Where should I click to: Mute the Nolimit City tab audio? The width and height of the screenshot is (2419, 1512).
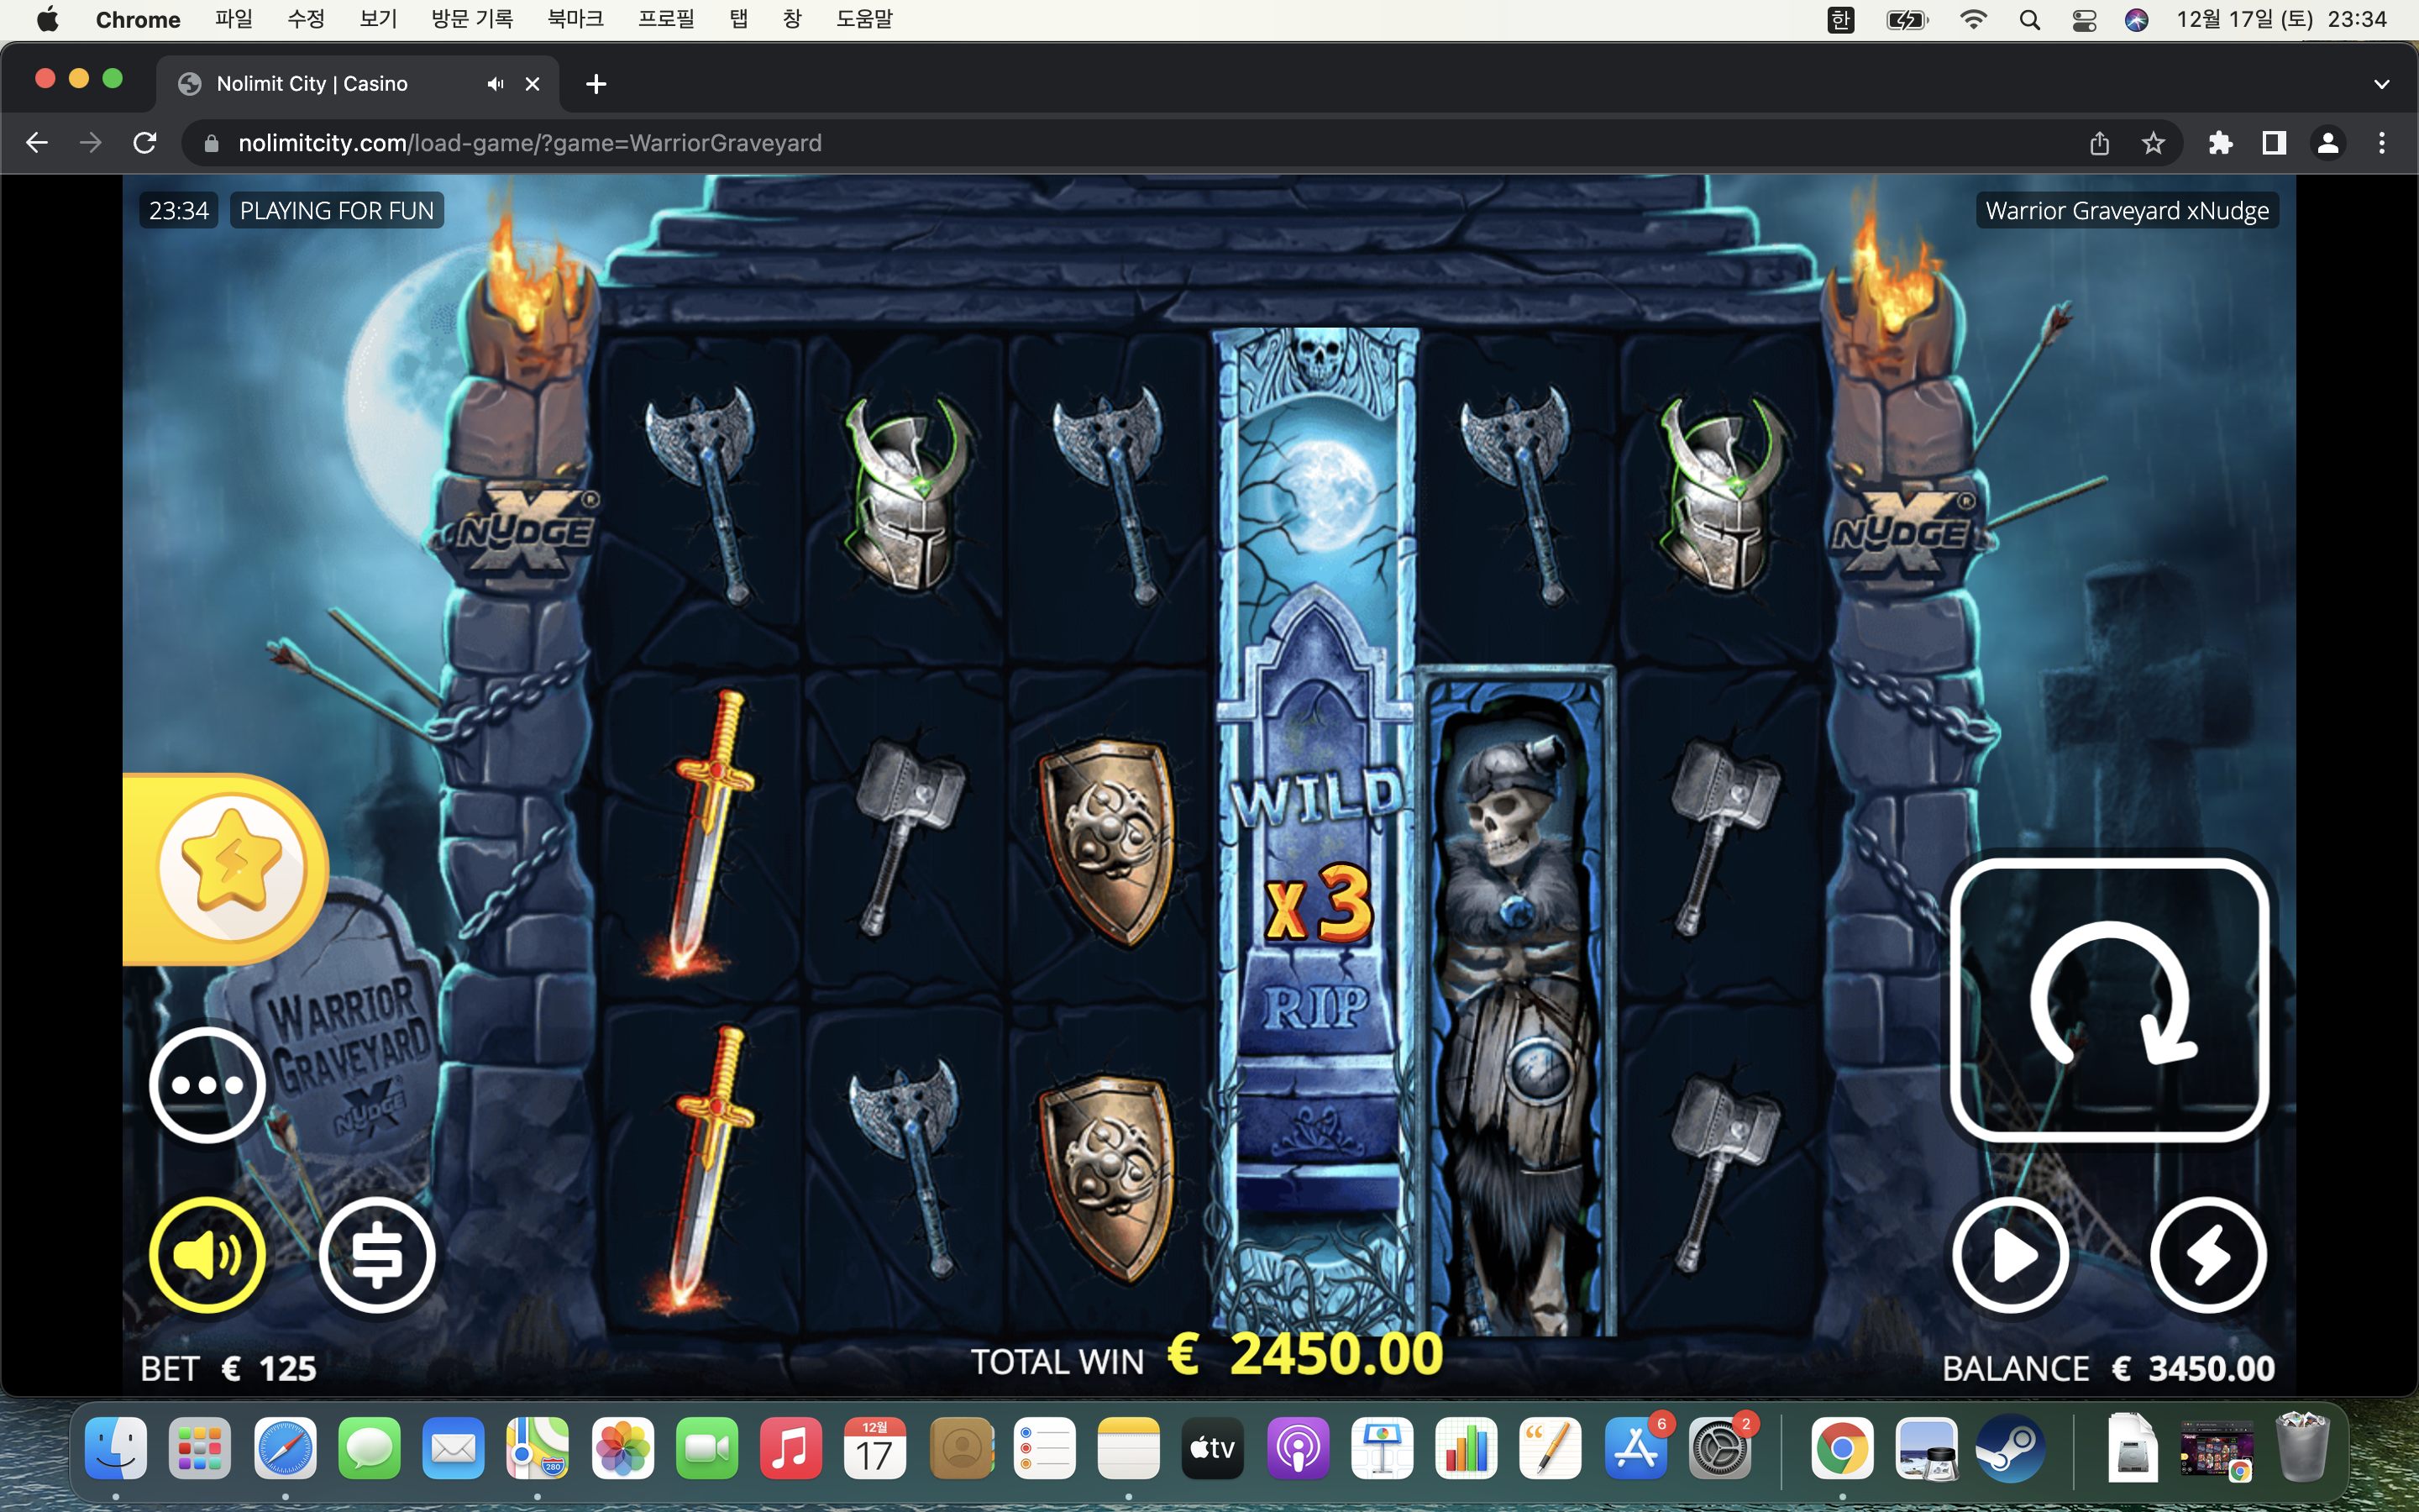pyautogui.click(x=495, y=84)
